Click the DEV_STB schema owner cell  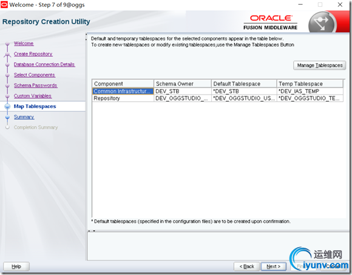pos(183,91)
